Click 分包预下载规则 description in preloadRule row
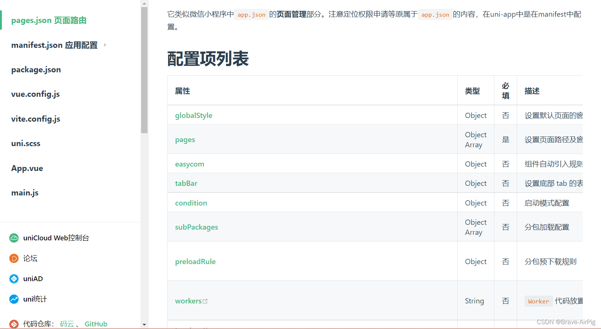Viewport: 601px width, 329px height. pos(550,261)
